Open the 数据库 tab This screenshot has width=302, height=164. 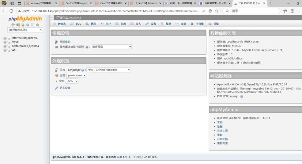[x=59, y=24]
